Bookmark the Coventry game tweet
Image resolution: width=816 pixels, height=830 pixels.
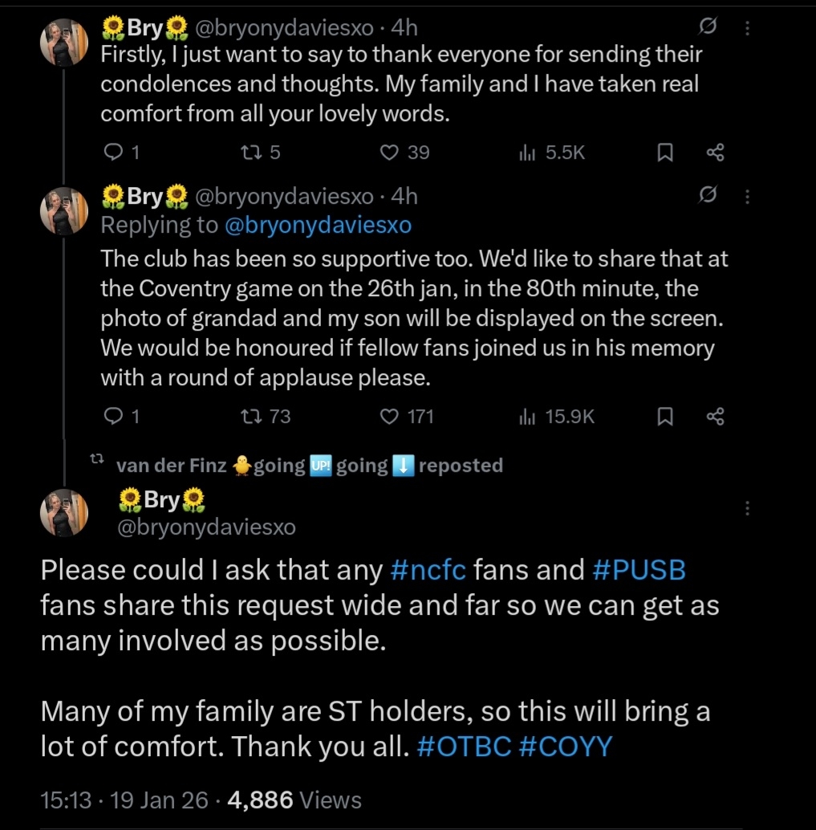pyautogui.click(x=664, y=416)
